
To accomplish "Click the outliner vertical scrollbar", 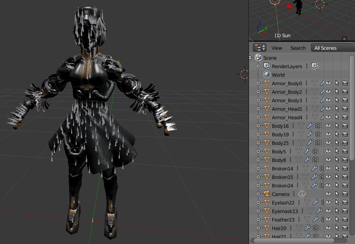I will (x=352, y=108).
